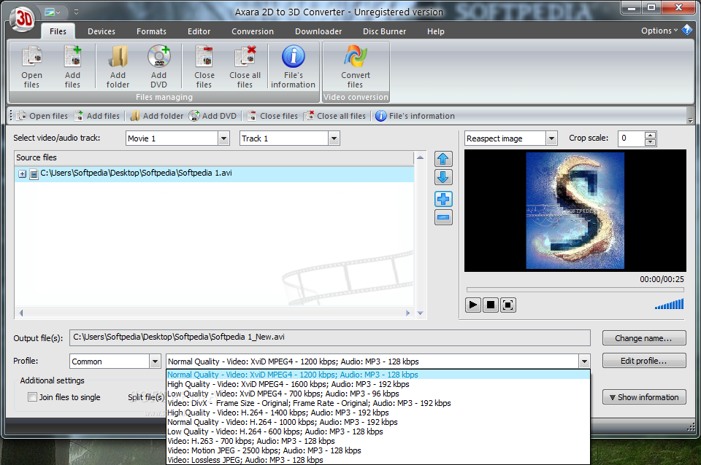Toggle the fullscreen preview button
The width and height of the screenshot is (701, 465).
tap(508, 305)
